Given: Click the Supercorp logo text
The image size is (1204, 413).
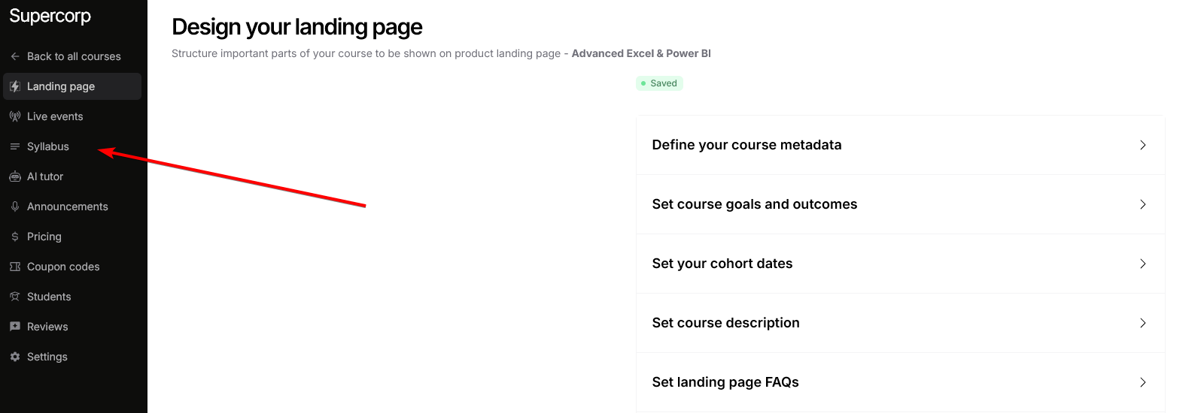Looking at the screenshot, I should [50, 16].
